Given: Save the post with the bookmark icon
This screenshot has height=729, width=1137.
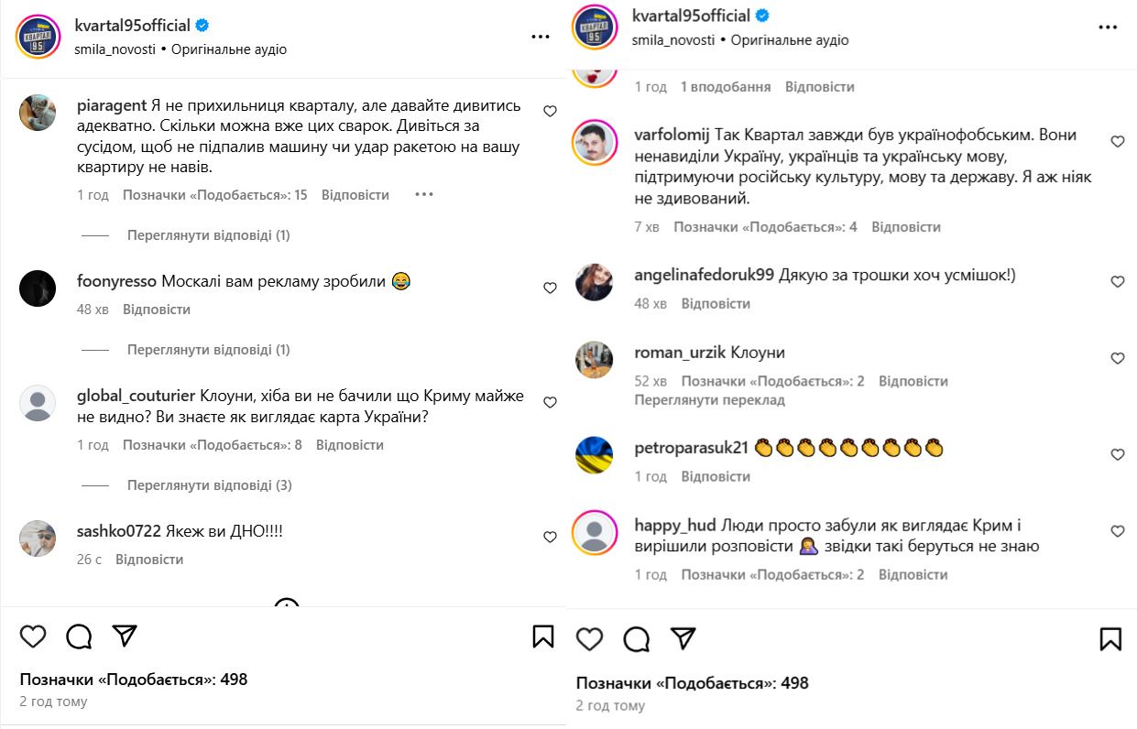Looking at the screenshot, I should 543,636.
